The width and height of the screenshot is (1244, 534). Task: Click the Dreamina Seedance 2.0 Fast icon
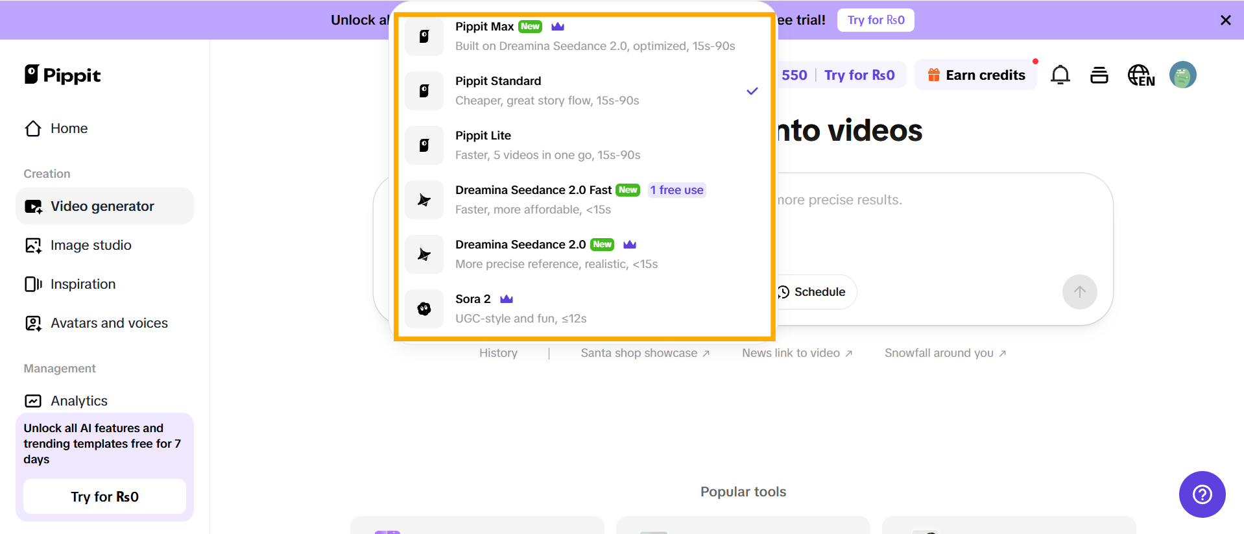(x=424, y=200)
